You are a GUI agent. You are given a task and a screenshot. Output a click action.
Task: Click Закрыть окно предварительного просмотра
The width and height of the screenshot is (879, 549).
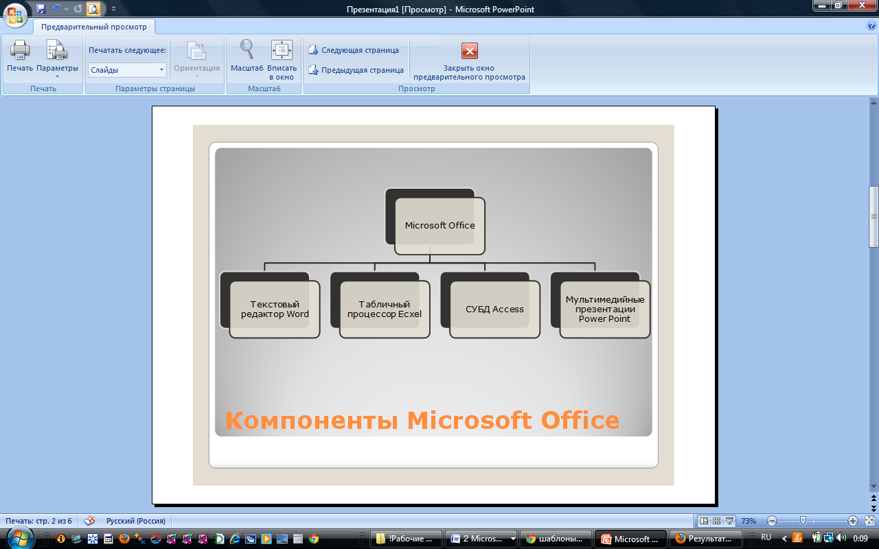point(470,61)
